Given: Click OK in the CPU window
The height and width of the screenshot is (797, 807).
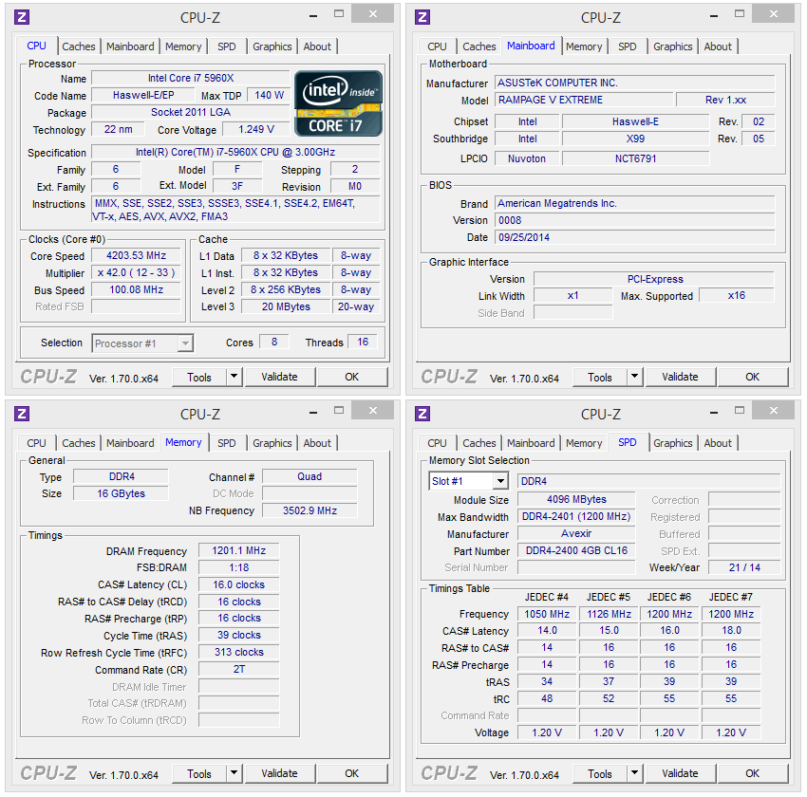Looking at the screenshot, I should [352, 377].
